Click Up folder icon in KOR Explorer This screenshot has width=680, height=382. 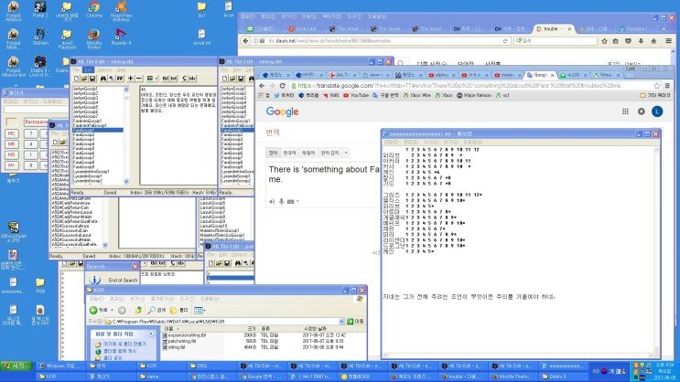[x=138, y=310]
